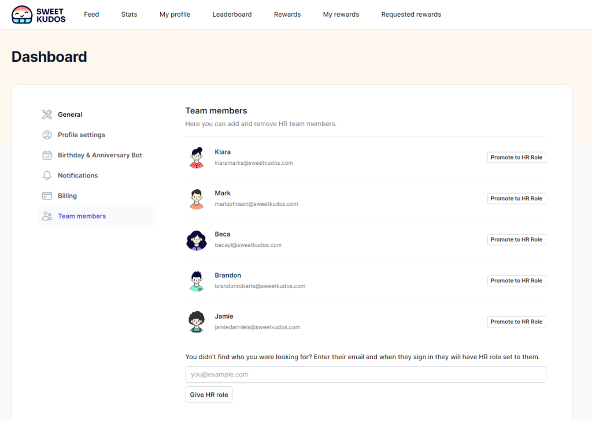The width and height of the screenshot is (592, 421).
Task: Go to the Rewards page
Action: (x=287, y=14)
